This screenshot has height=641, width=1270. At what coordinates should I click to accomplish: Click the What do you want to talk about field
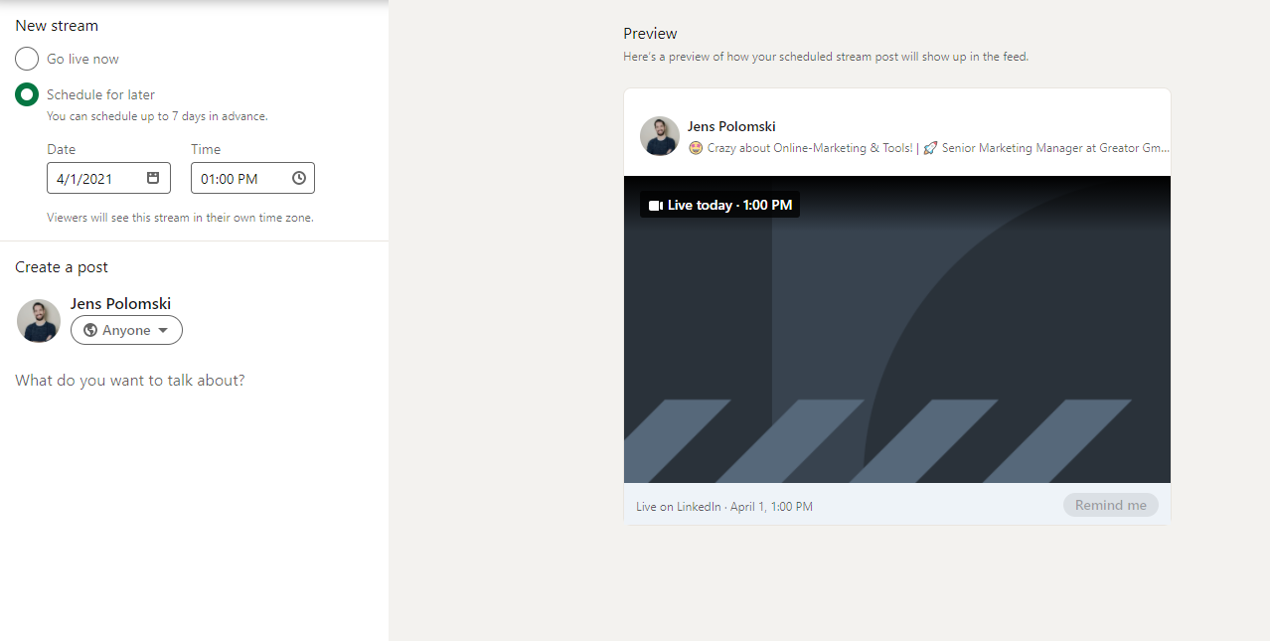pos(130,381)
